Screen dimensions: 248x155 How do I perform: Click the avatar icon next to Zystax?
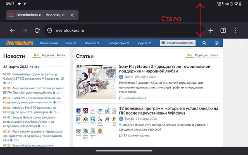pyautogui.click(x=121, y=119)
